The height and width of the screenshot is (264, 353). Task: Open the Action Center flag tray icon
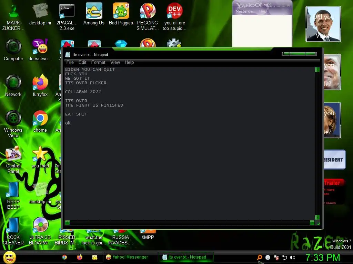[276, 257]
